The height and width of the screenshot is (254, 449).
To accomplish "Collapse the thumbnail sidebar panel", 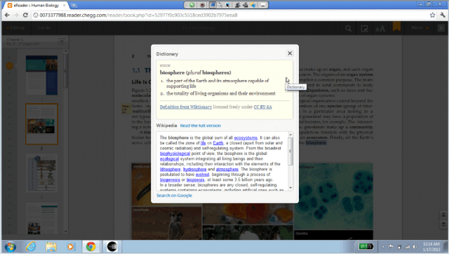I will tap(62, 41).
